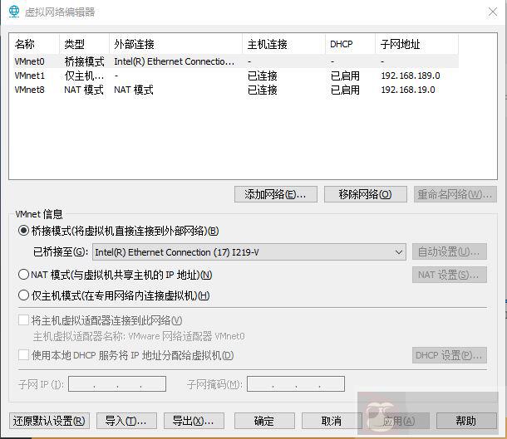Click the 外部连接 column header
The width and height of the screenshot is (507, 439).
point(176,44)
